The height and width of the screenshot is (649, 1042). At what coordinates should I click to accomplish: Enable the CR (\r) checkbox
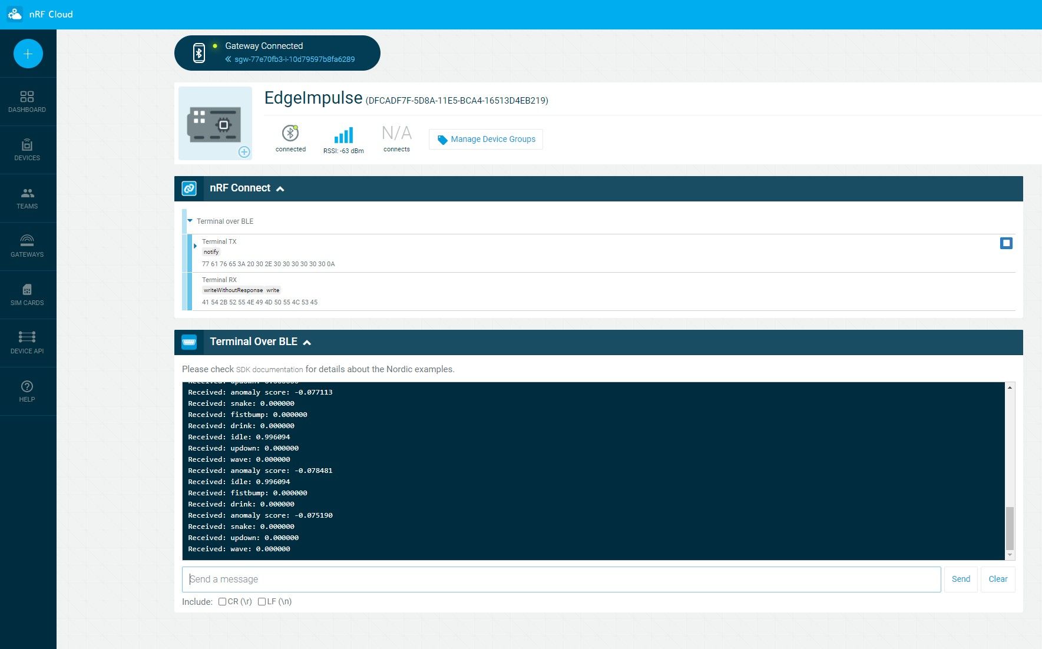coord(222,602)
